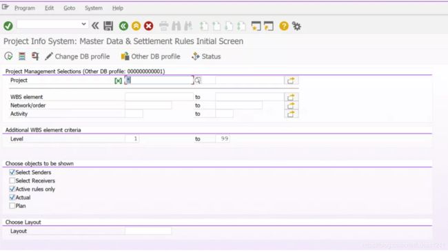Open multiple selection for Network/order row
The image size is (448, 252).
291,105
